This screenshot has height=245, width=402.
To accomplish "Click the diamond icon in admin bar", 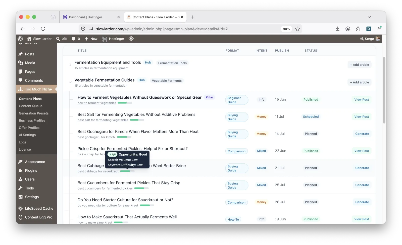I will (131, 39).
